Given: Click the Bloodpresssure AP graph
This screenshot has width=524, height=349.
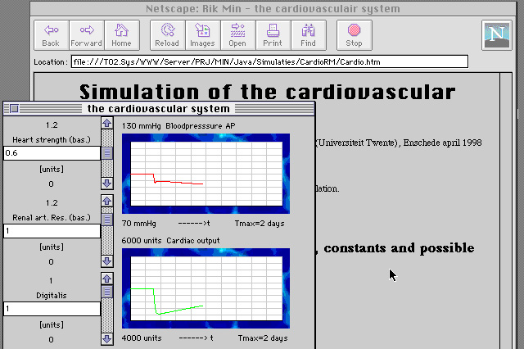Looking at the screenshot, I should pyautogui.click(x=206, y=174).
